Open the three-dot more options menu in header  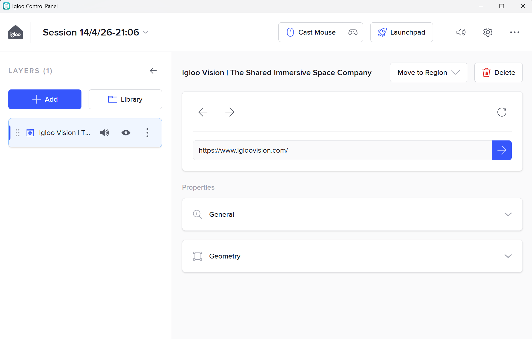514,32
